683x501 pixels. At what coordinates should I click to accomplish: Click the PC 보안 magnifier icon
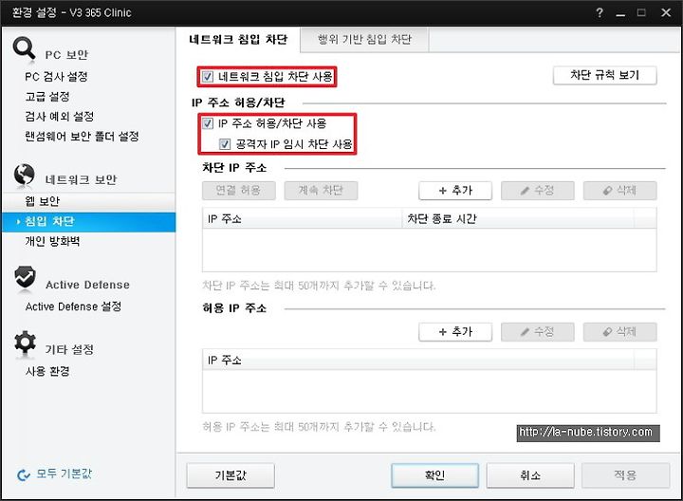[24, 48]
